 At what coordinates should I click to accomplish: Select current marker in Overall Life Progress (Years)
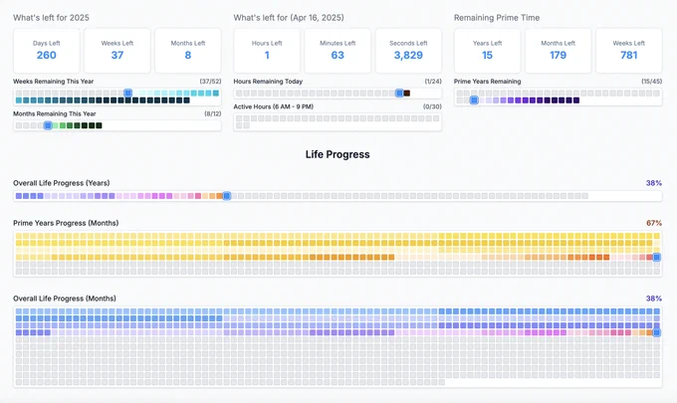[x=227, y=196]
